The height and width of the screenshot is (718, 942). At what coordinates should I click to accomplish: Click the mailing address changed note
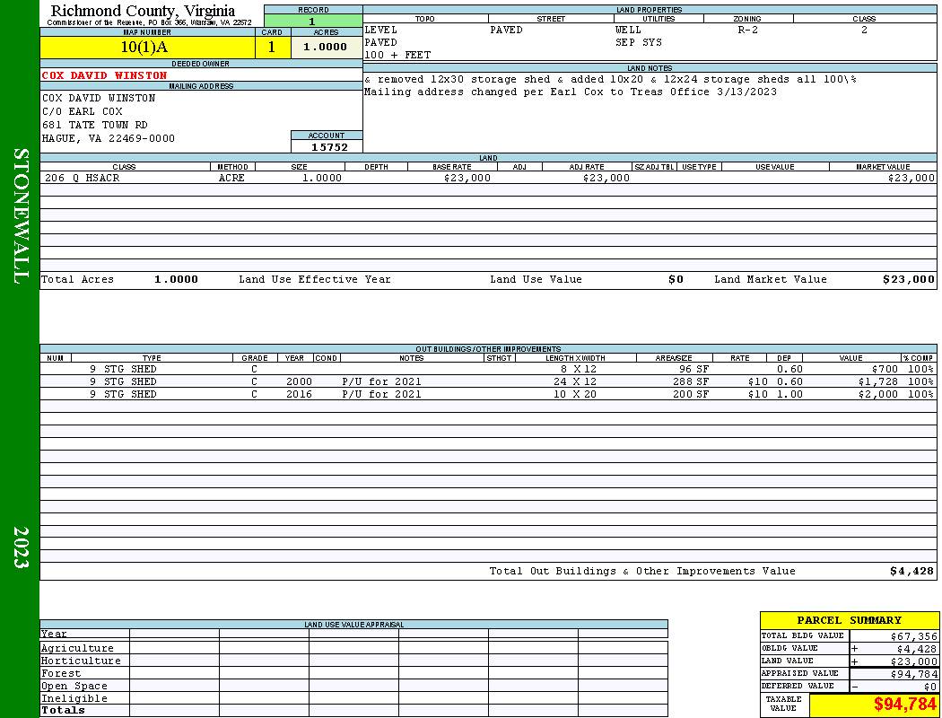pos(570,92)
